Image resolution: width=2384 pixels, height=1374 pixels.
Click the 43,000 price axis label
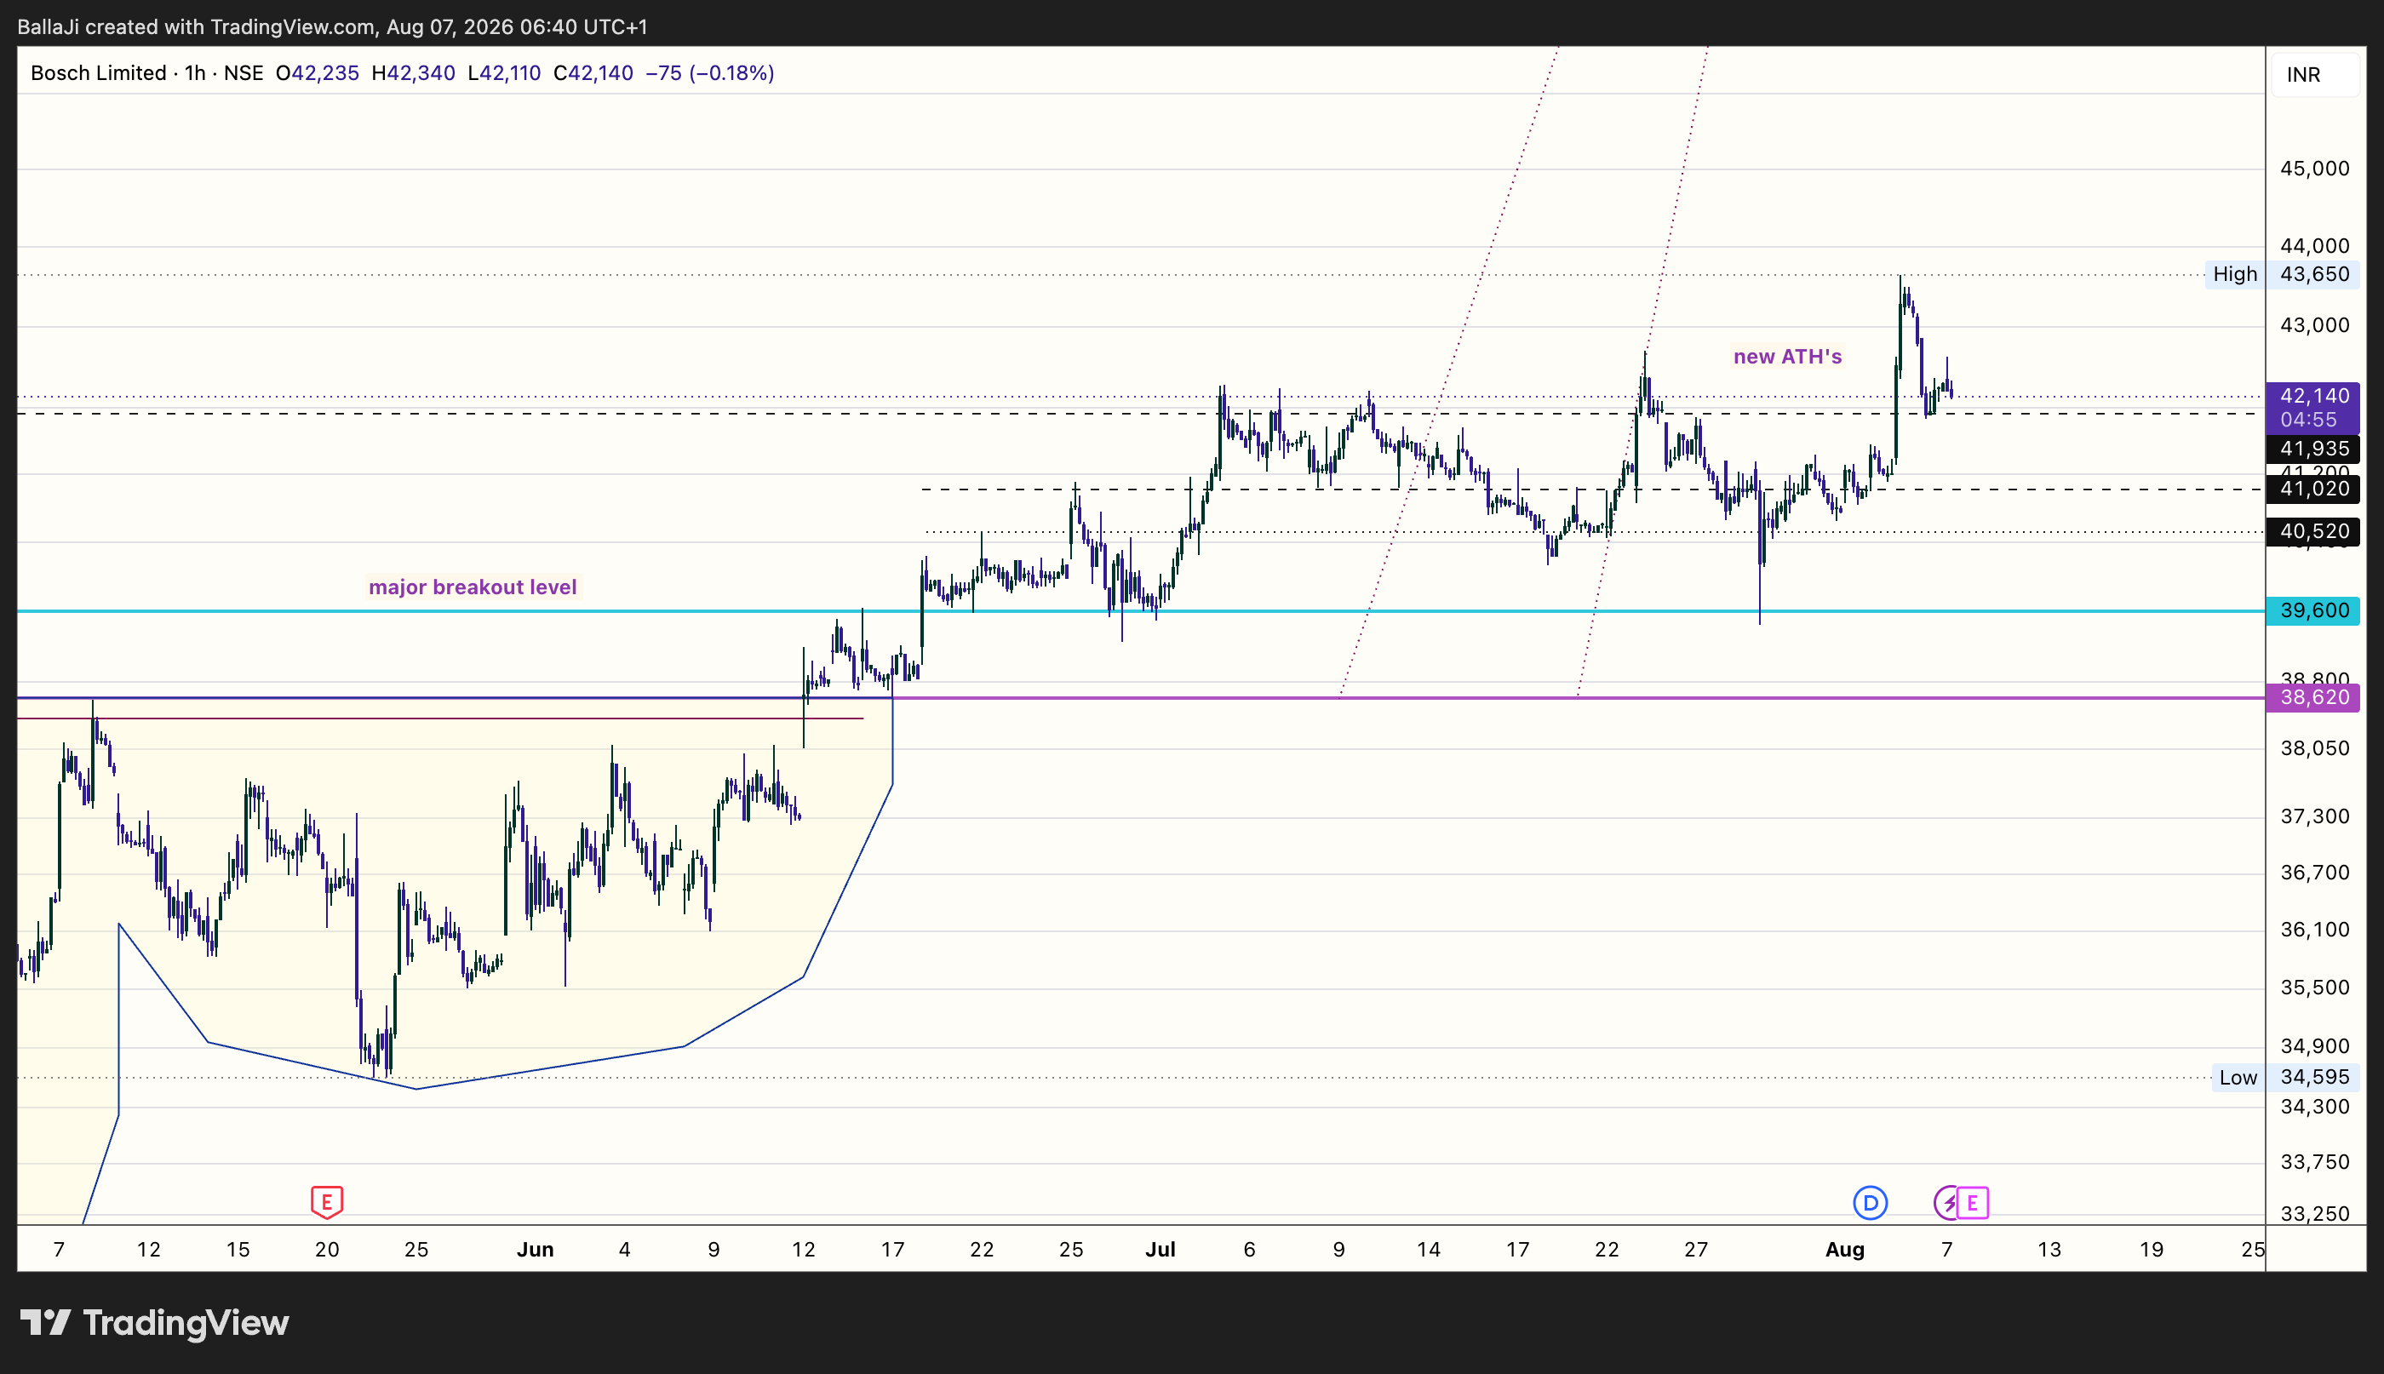[2314, 325]
